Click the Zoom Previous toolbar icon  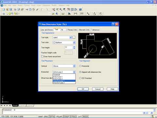64,10
